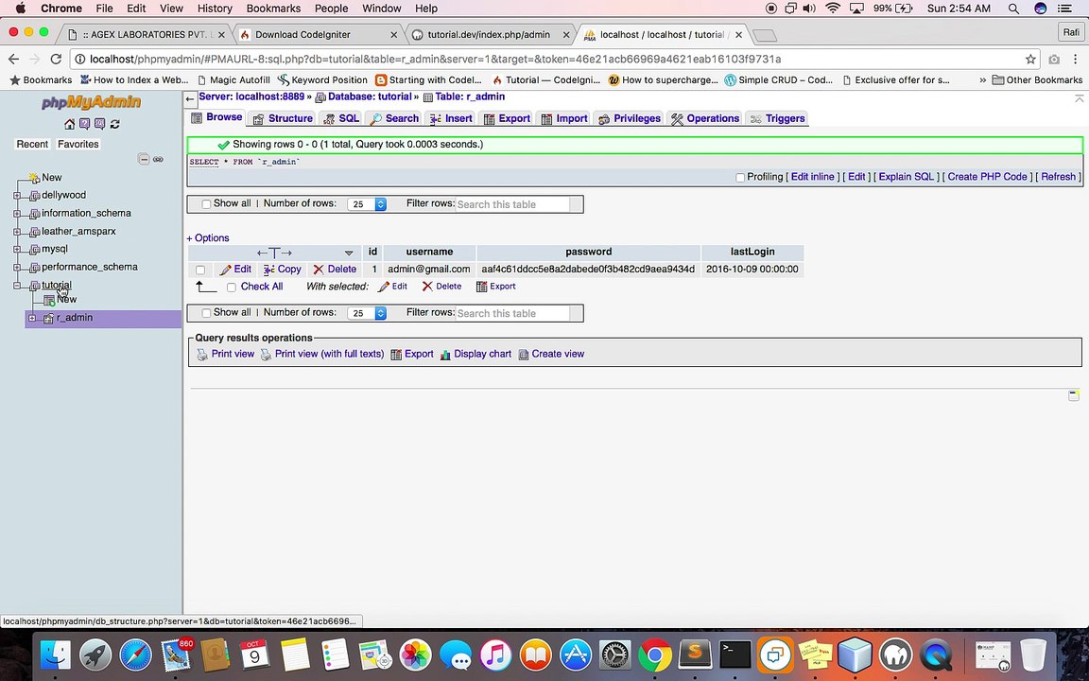Tick the Check All checkbox

click(232, 287)
